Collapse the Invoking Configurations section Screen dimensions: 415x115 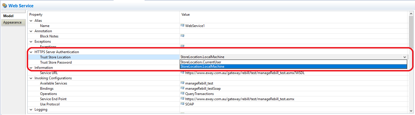coord(31,78)
